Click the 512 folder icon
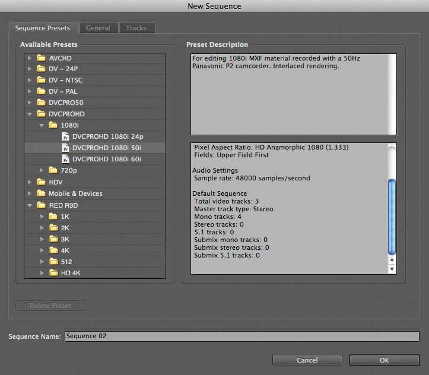Screen dimensions: 429x375 pyautogui.click(x=53, y=262)
